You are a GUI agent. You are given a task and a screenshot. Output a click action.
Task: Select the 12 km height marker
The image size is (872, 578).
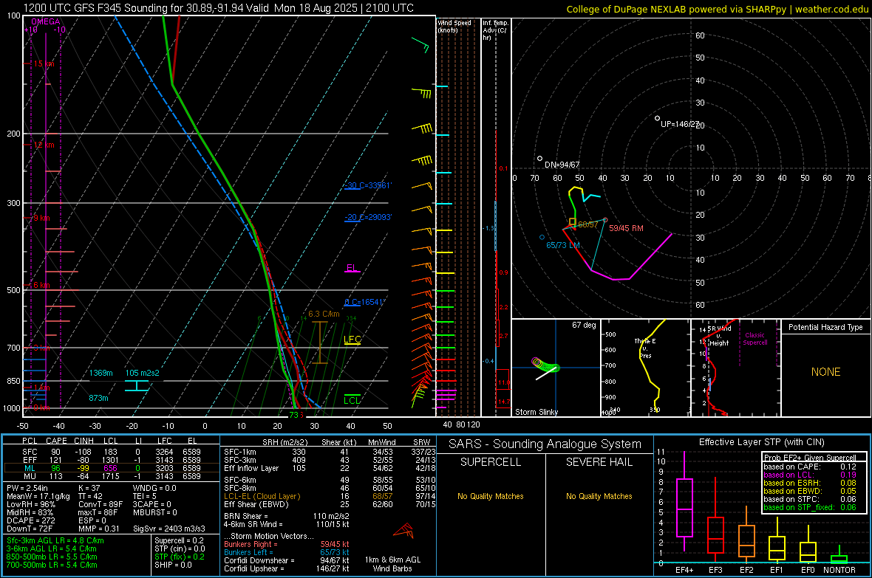point(44,145)
